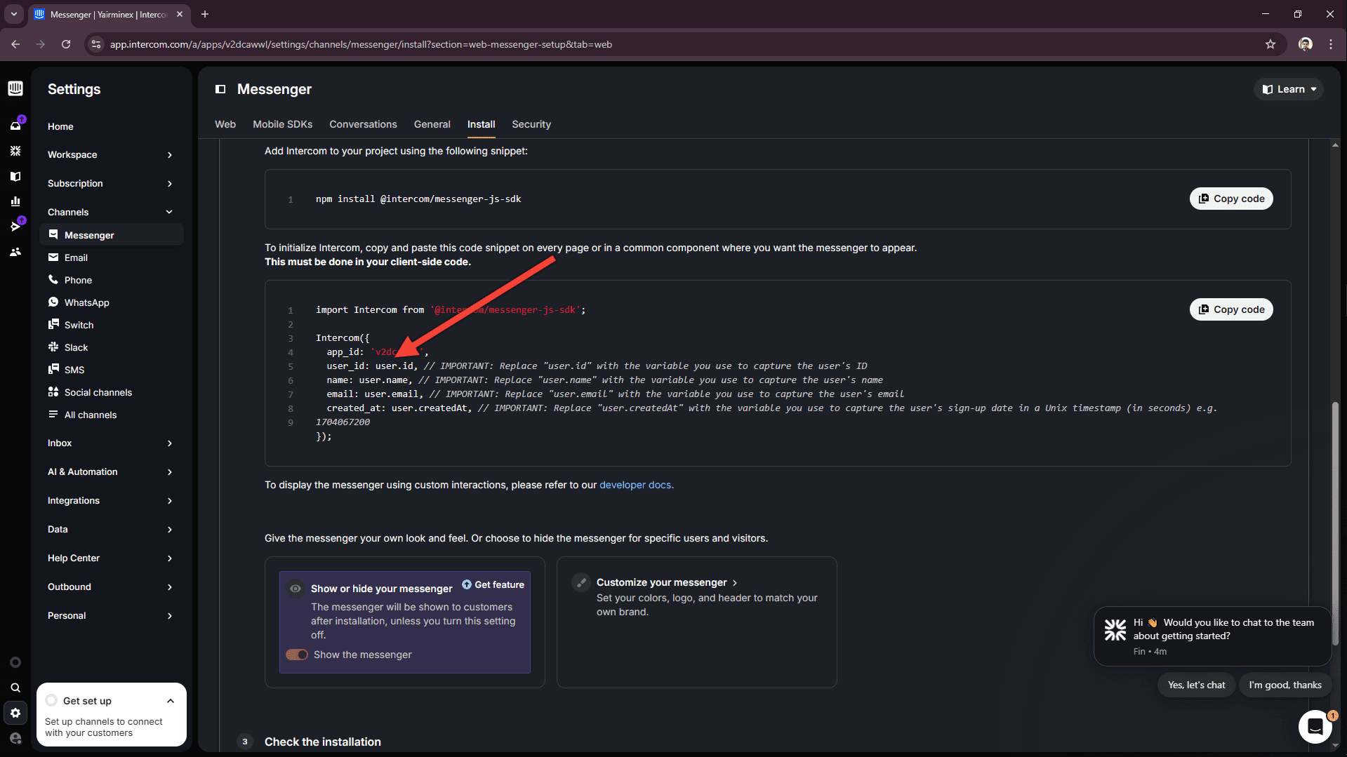
Task: Reload the page
Action: (x=66, y=44)
